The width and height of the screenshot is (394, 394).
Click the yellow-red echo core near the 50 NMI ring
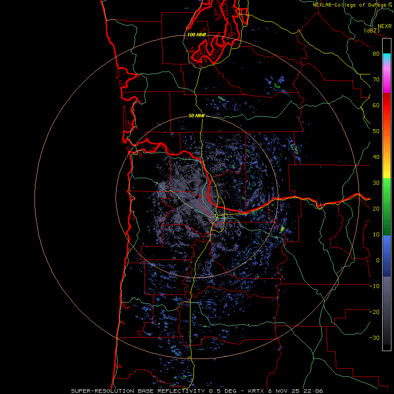click(282, 229)
